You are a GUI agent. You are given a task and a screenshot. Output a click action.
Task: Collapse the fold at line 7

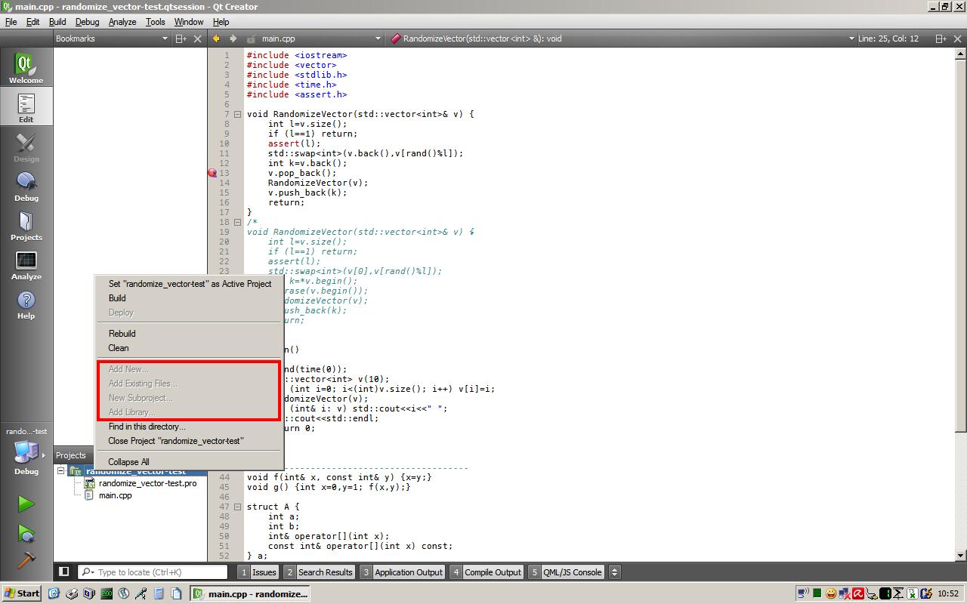tap(237, 115)
